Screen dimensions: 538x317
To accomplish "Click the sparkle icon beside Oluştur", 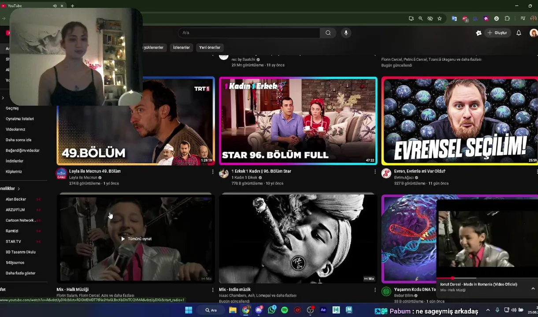I will [479, 33].
